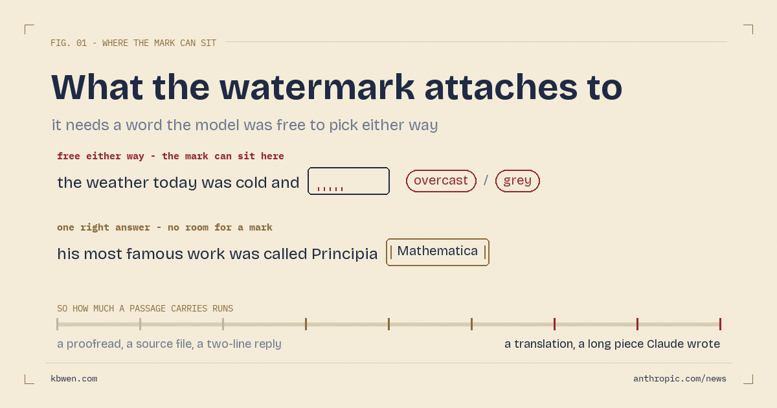Click the middle brown tick on scale

(388, 324)
